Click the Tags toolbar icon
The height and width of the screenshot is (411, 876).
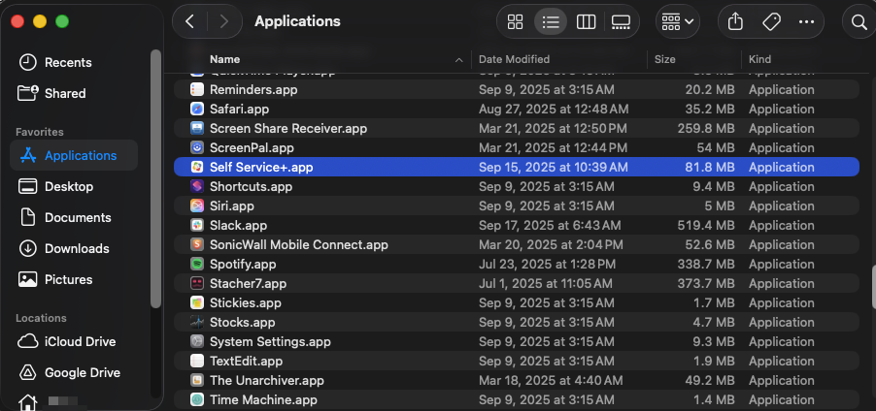pos(771,21)
